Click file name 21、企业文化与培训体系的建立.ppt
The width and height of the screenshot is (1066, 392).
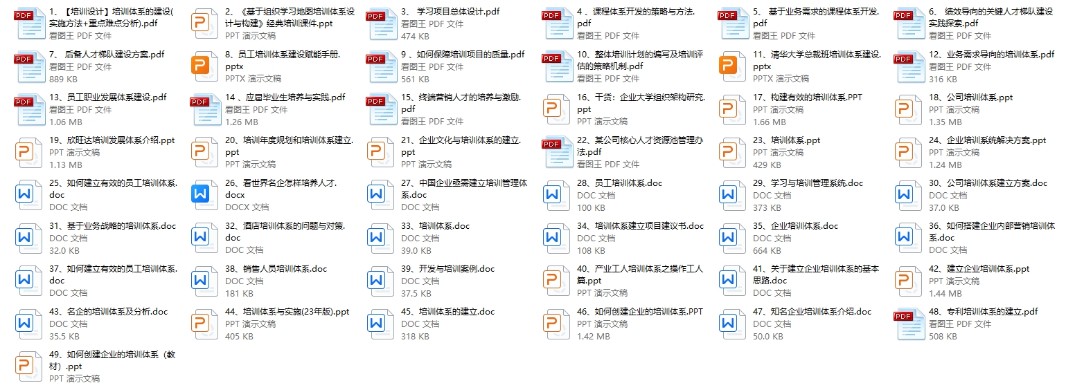[x=461, y=147]
